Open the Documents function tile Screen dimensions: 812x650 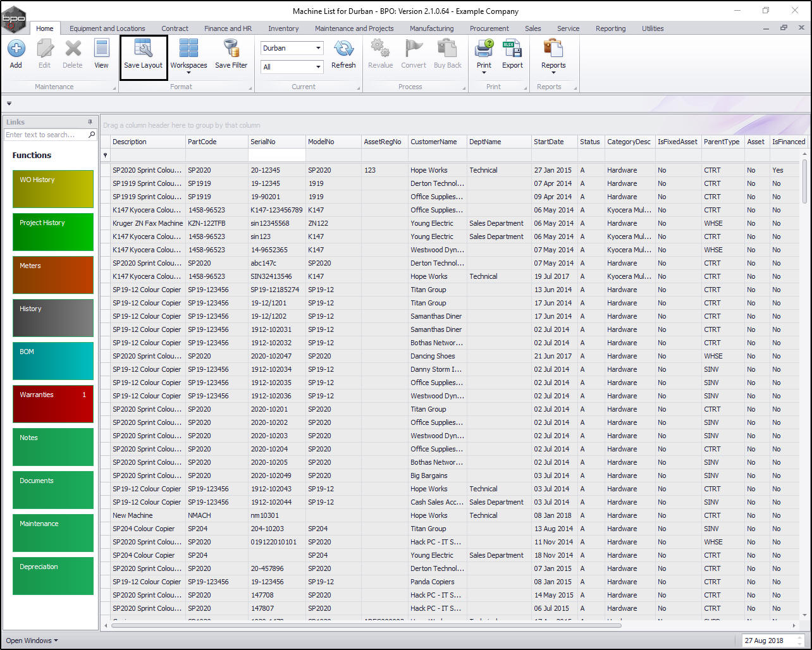click(x=53, y=490)
